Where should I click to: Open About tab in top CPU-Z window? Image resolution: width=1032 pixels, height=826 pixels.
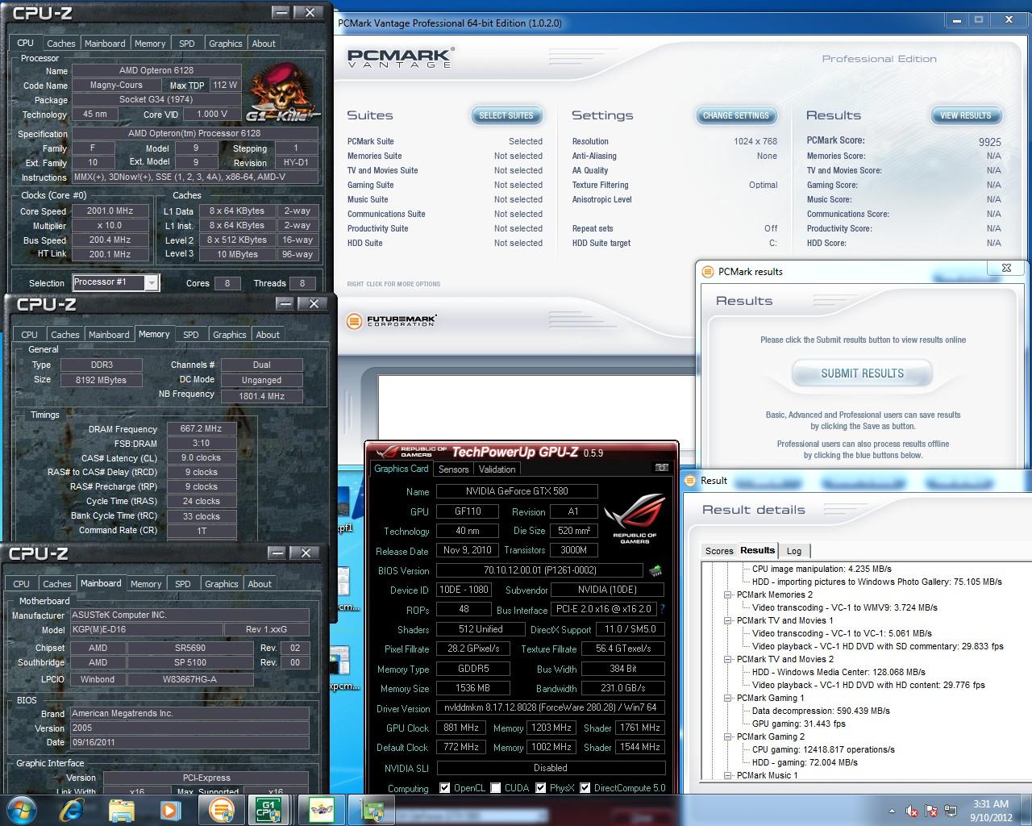point(264,44)
